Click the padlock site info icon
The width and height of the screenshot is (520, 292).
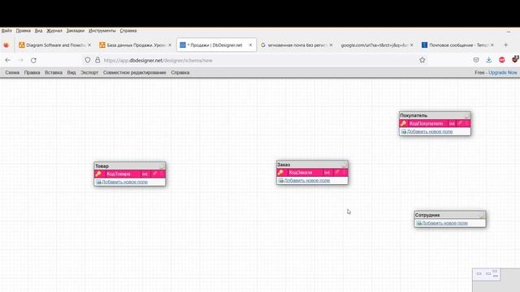(97, 60)
